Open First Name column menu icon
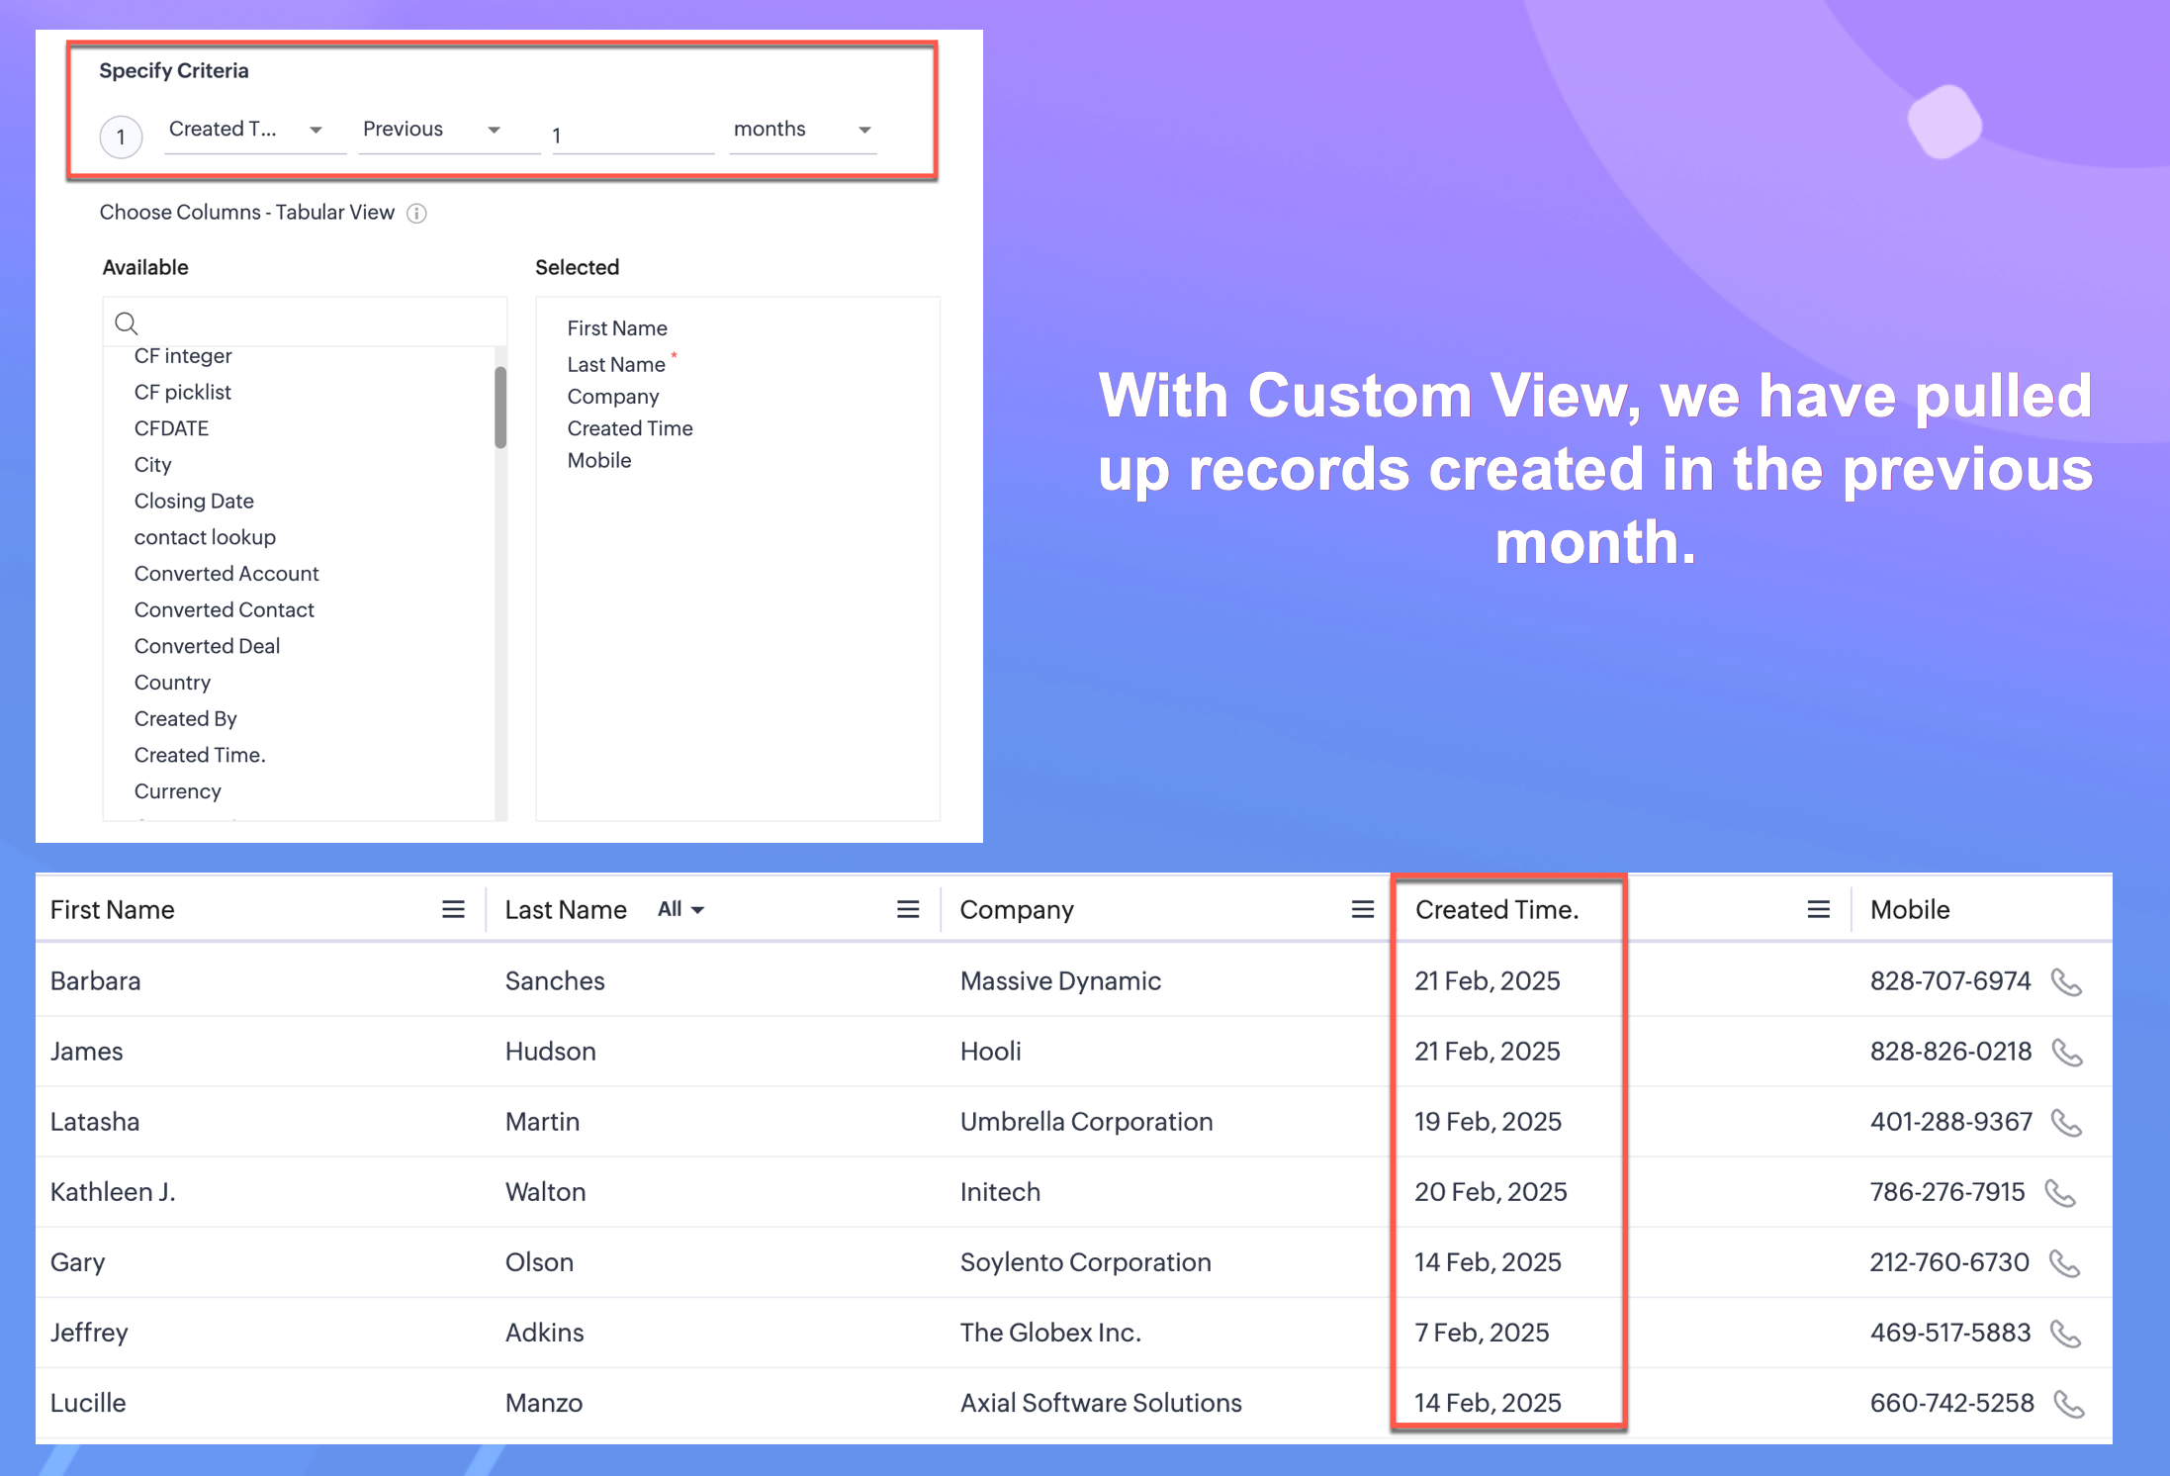Screen dimensions: 2170x1476 (453, 909)
